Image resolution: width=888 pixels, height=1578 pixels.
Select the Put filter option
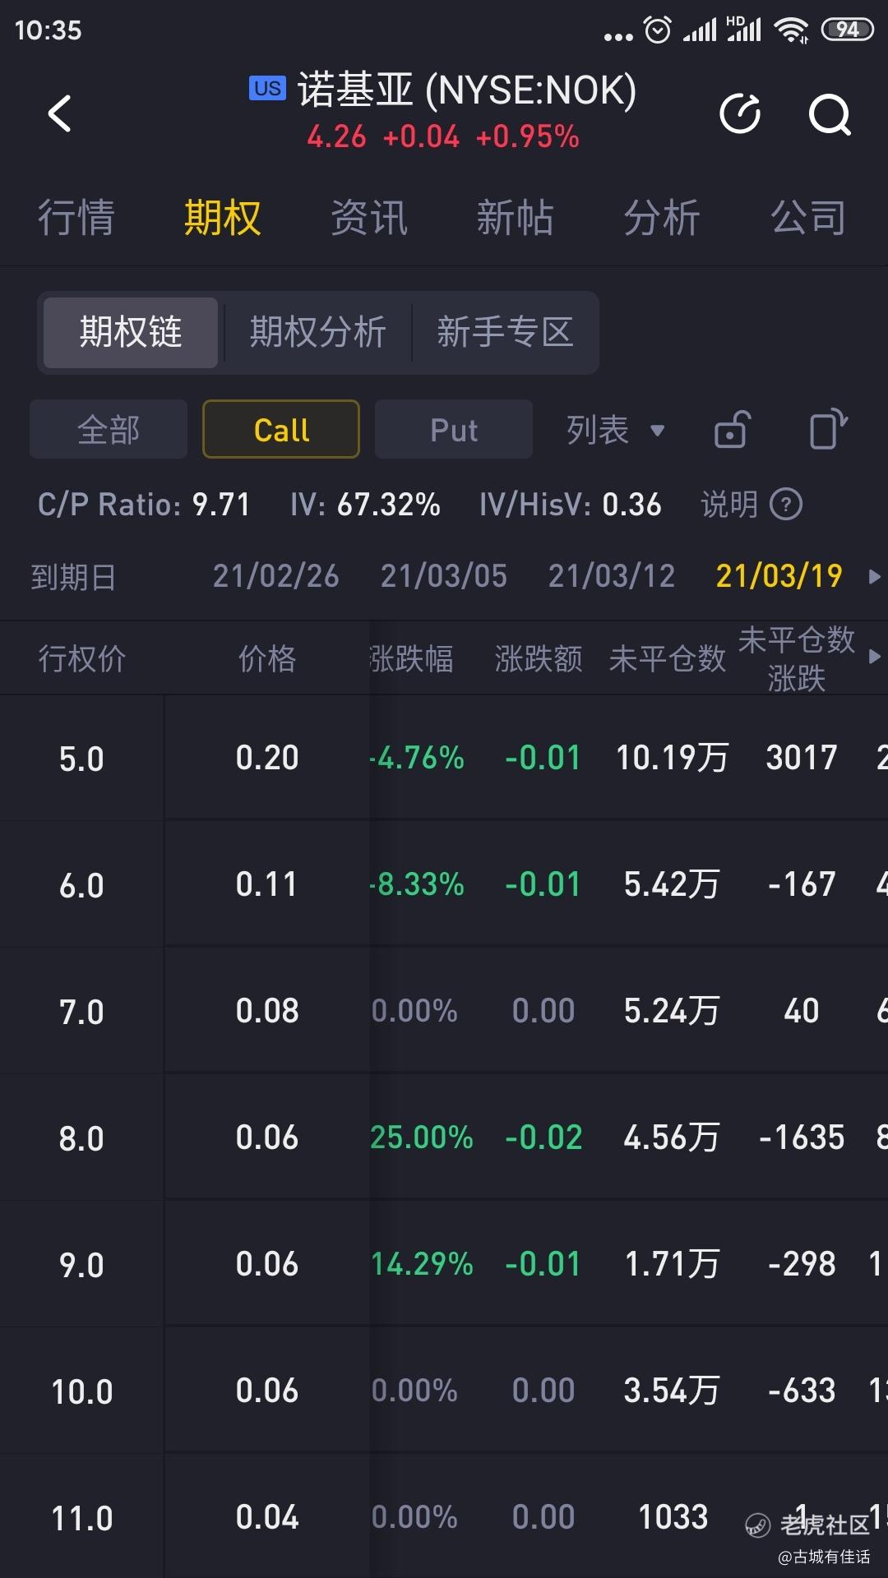pyautogui.click(x=454, y=429)
